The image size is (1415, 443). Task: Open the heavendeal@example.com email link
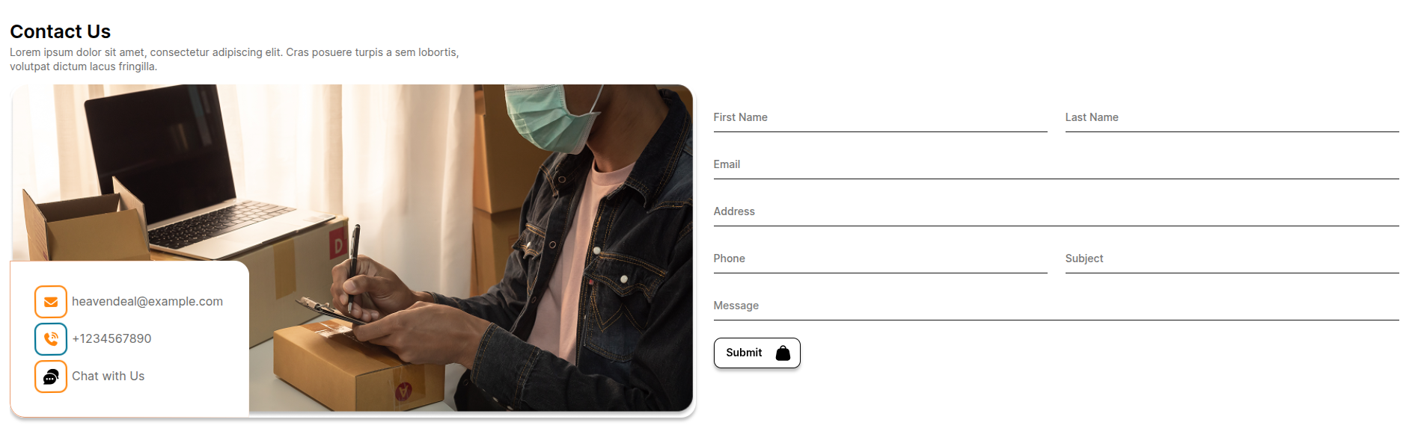pyautogui.click(x=147, y=302)
